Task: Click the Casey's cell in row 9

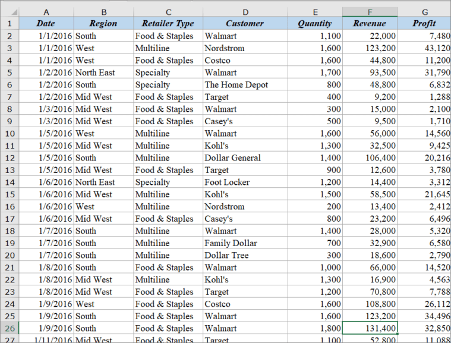Action: point(245,121)
